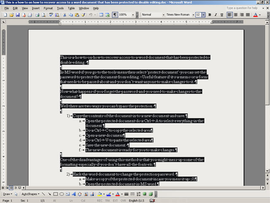Image resolution: width=270 pixels, height=203 pixels.
Task: Open top Font Color dropdown arrow
Action: pos(260,15)
